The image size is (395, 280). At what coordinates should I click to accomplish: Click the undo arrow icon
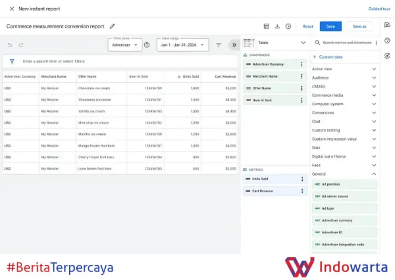10,45
